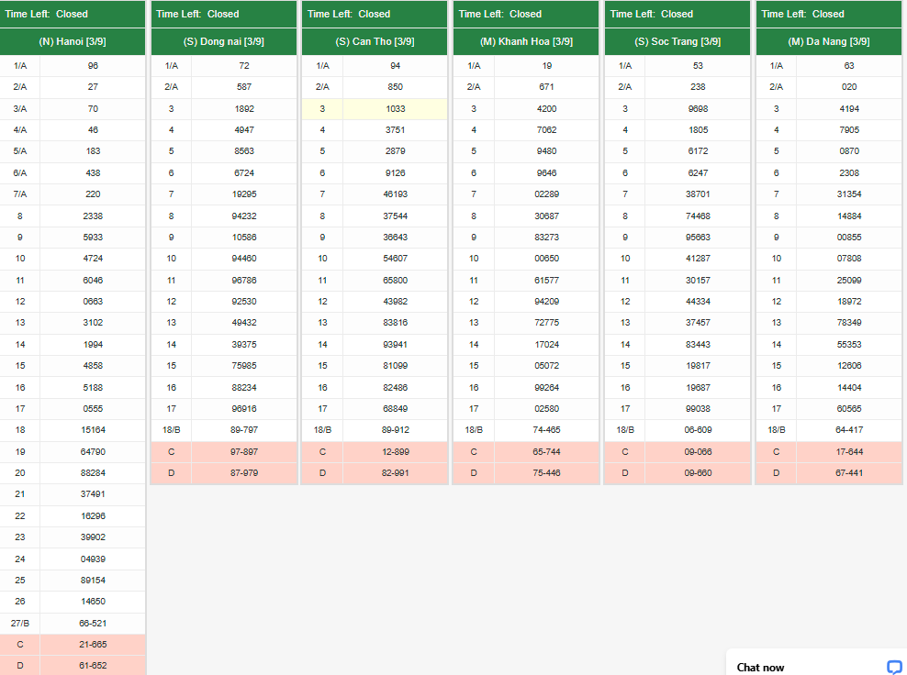907x675 pixels.
Task: Select the (N) Hanoi [3/9] header
Action: [x=73, y=42]
